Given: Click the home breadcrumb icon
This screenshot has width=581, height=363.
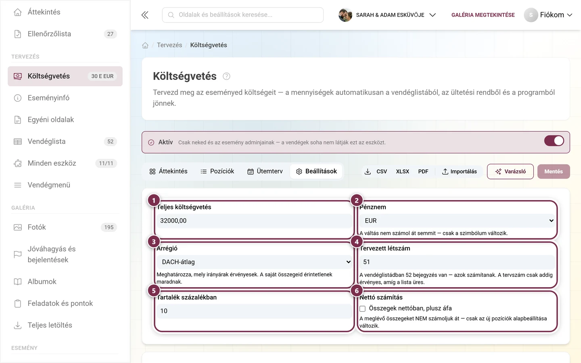Looking at the screenshot, I should click(145, 45).
